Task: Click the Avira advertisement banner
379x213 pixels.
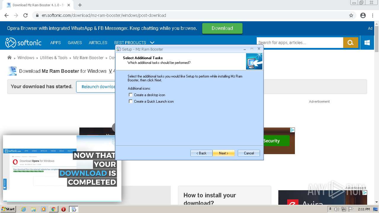Action: tap(323, 198)
